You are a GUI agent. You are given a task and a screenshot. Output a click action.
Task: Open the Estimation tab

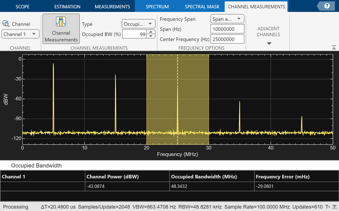point(67,7)
